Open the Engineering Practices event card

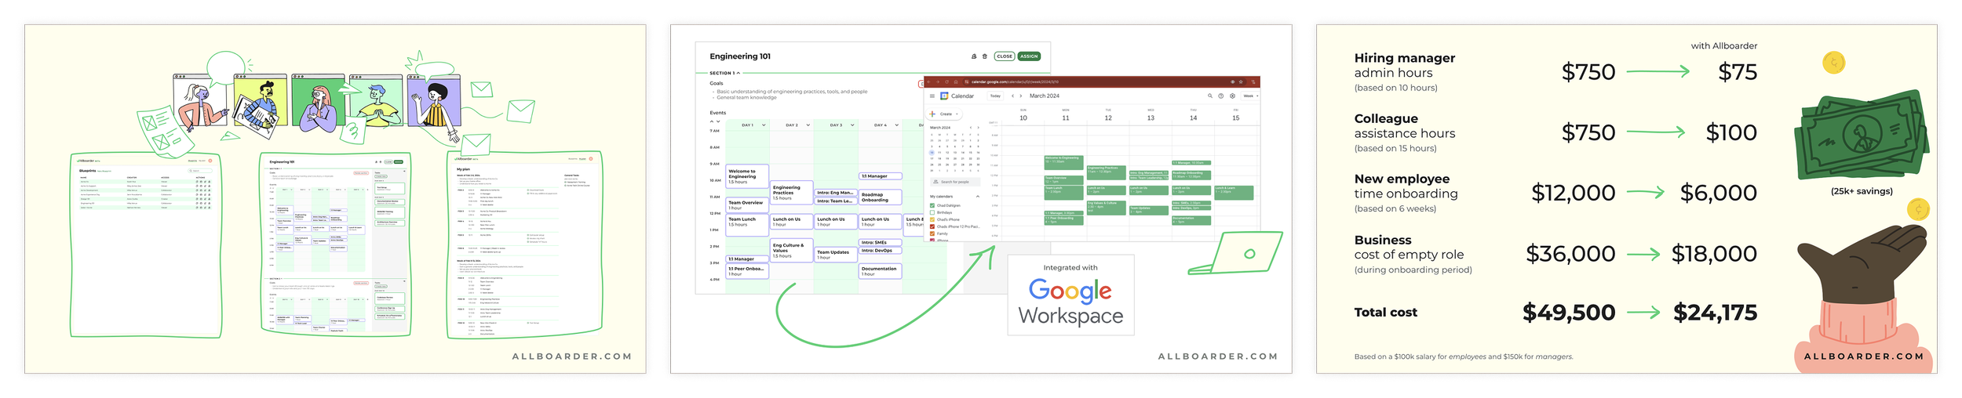coord(791,193)
